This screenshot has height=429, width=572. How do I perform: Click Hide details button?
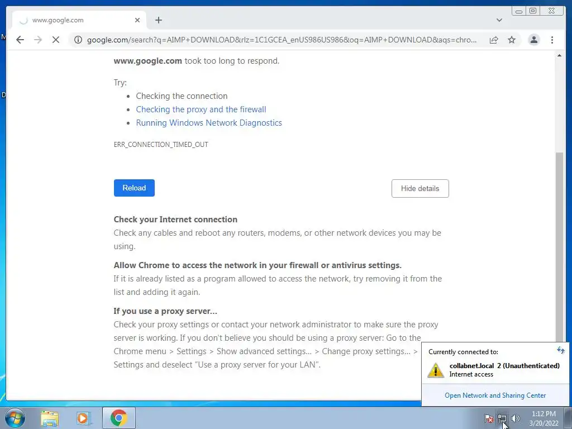coord(420,189)
